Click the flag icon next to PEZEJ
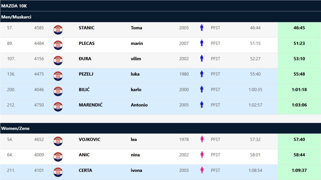 coord(58,76)
